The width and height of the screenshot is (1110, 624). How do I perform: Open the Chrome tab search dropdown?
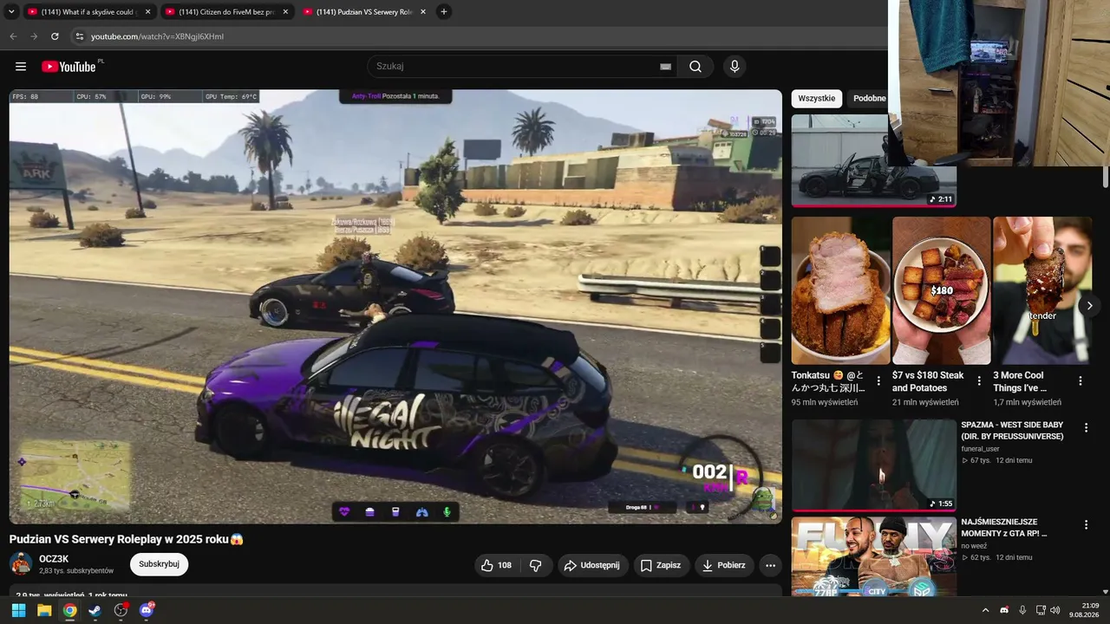pos(11,12)
